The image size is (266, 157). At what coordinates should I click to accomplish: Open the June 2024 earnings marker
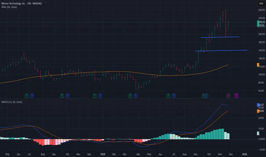27,96
